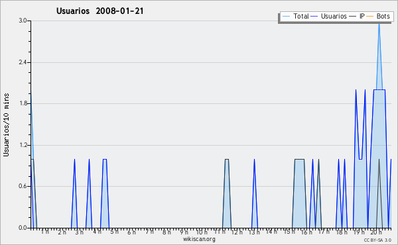Click the 5 h x-axis label
The image size is (398, 245).
(x=114, y=231)
